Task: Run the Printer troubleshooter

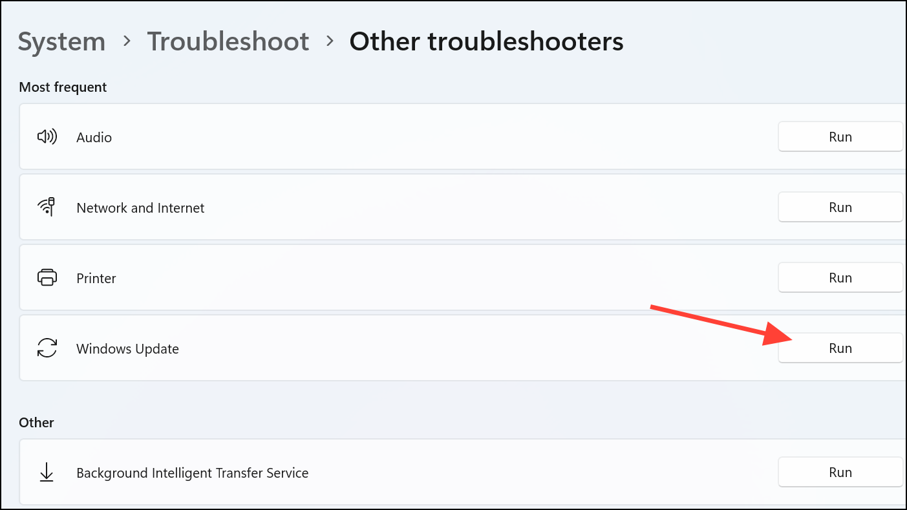Action: [840, 278]
